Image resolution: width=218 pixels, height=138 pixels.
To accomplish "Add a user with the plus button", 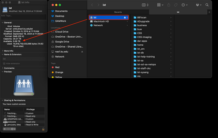I will click(x=4, y=129).
